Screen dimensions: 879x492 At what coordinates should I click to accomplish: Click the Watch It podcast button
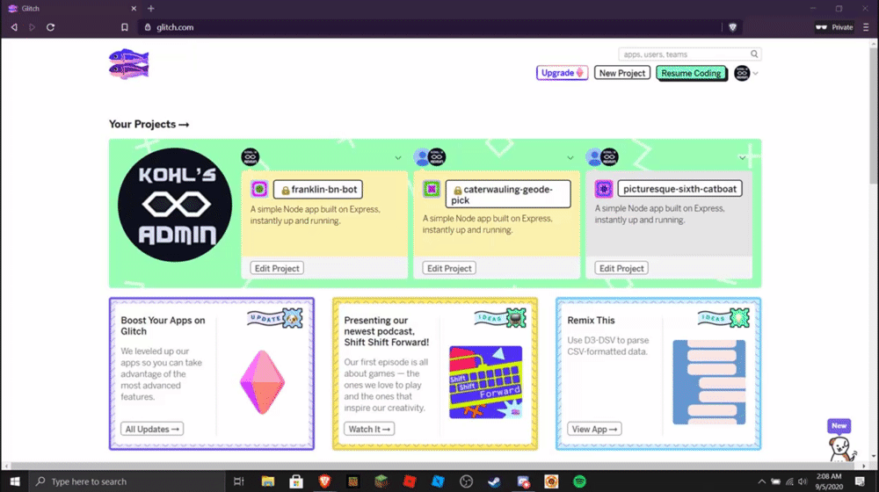[x=369, y=430]
